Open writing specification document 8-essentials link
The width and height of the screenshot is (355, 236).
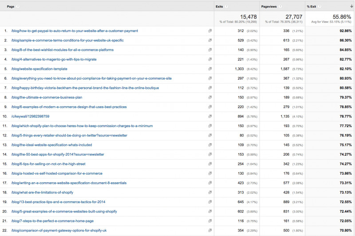[x=69, y=183]
